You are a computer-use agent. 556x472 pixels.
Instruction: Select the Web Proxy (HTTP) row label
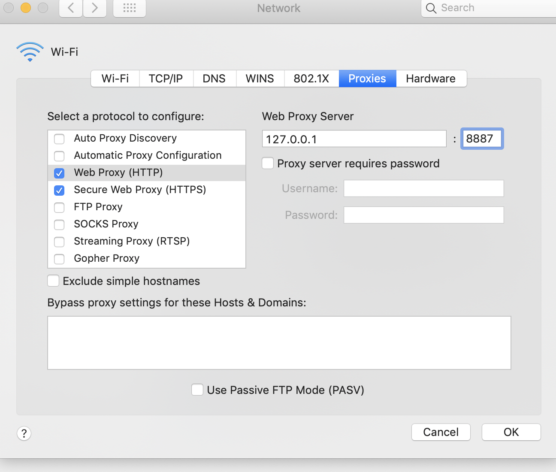118,172
